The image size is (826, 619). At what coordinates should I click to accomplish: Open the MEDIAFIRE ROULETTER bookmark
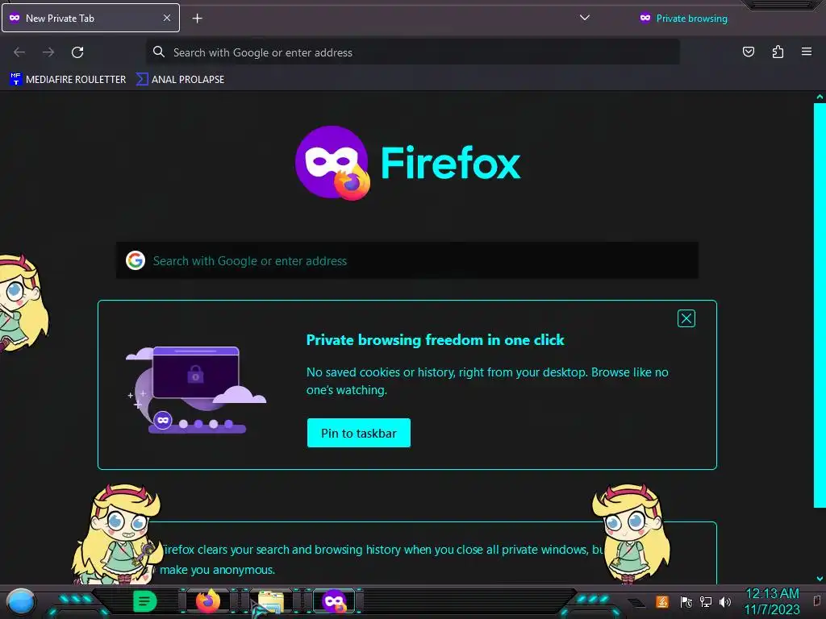point(68,80)
